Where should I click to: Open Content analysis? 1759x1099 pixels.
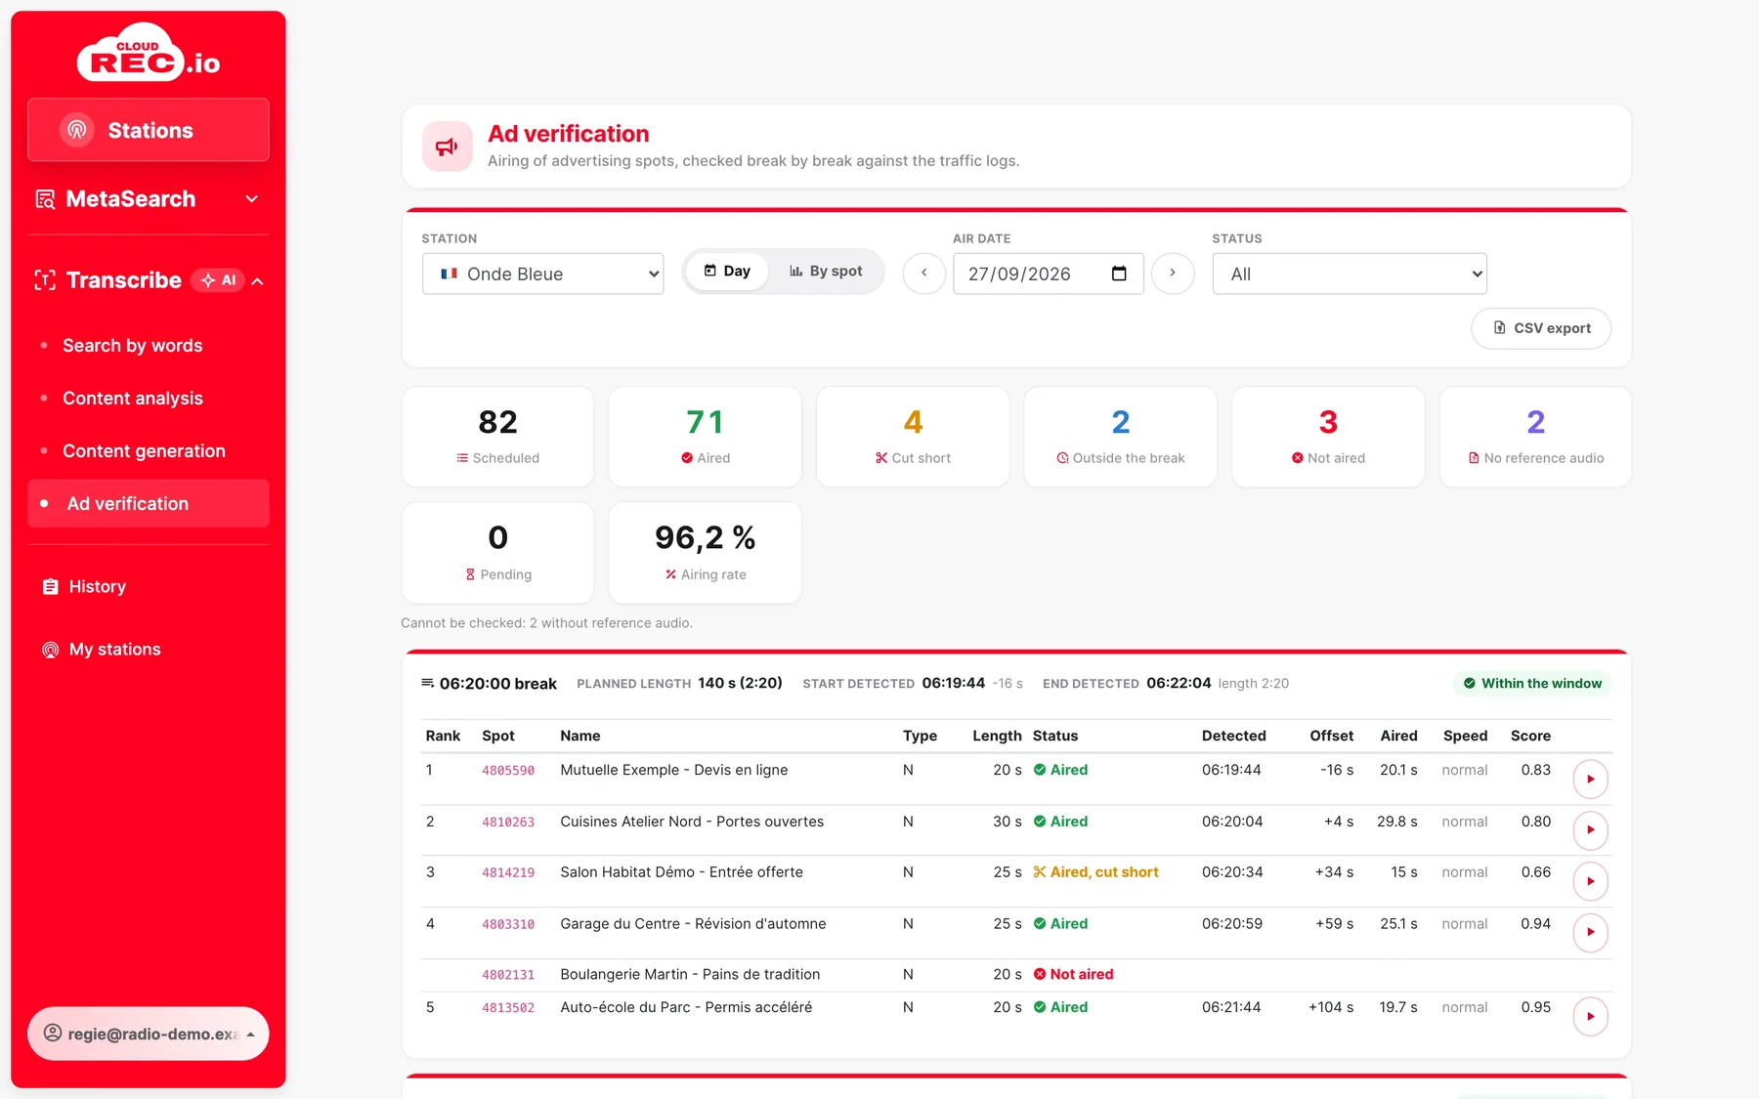click(133, 399)
